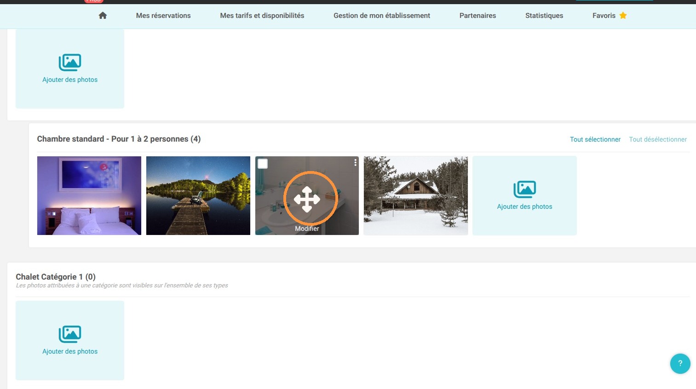Expand Gestion de mon établissement menu
Screen dimensions: 696x389
click(382, 16)
